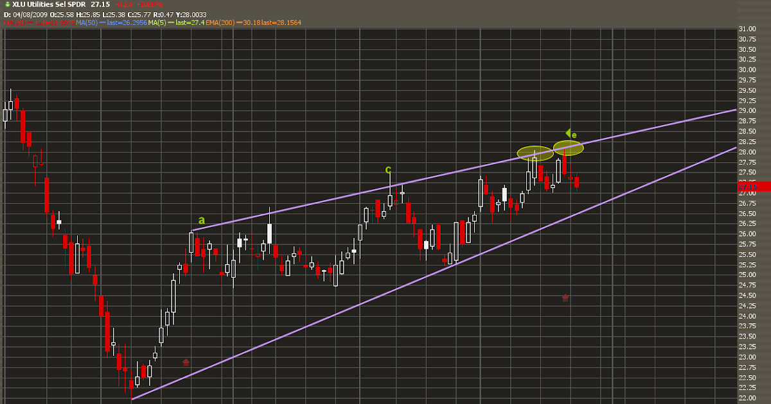Click the -0.24 price change value
This screenshot has height=404, width=771.
(123, 4)
